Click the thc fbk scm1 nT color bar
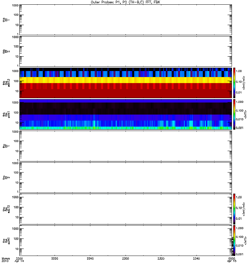The image size is (251, 268). (x=234, y=241)
